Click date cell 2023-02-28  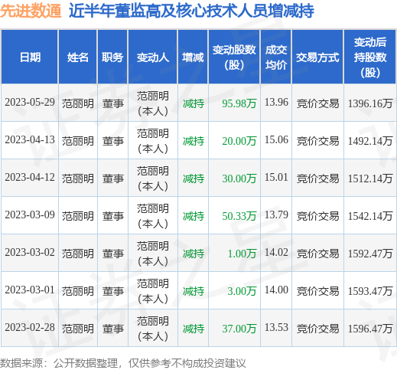30,328
